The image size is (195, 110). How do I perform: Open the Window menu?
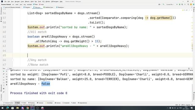[x=48, y=2]
